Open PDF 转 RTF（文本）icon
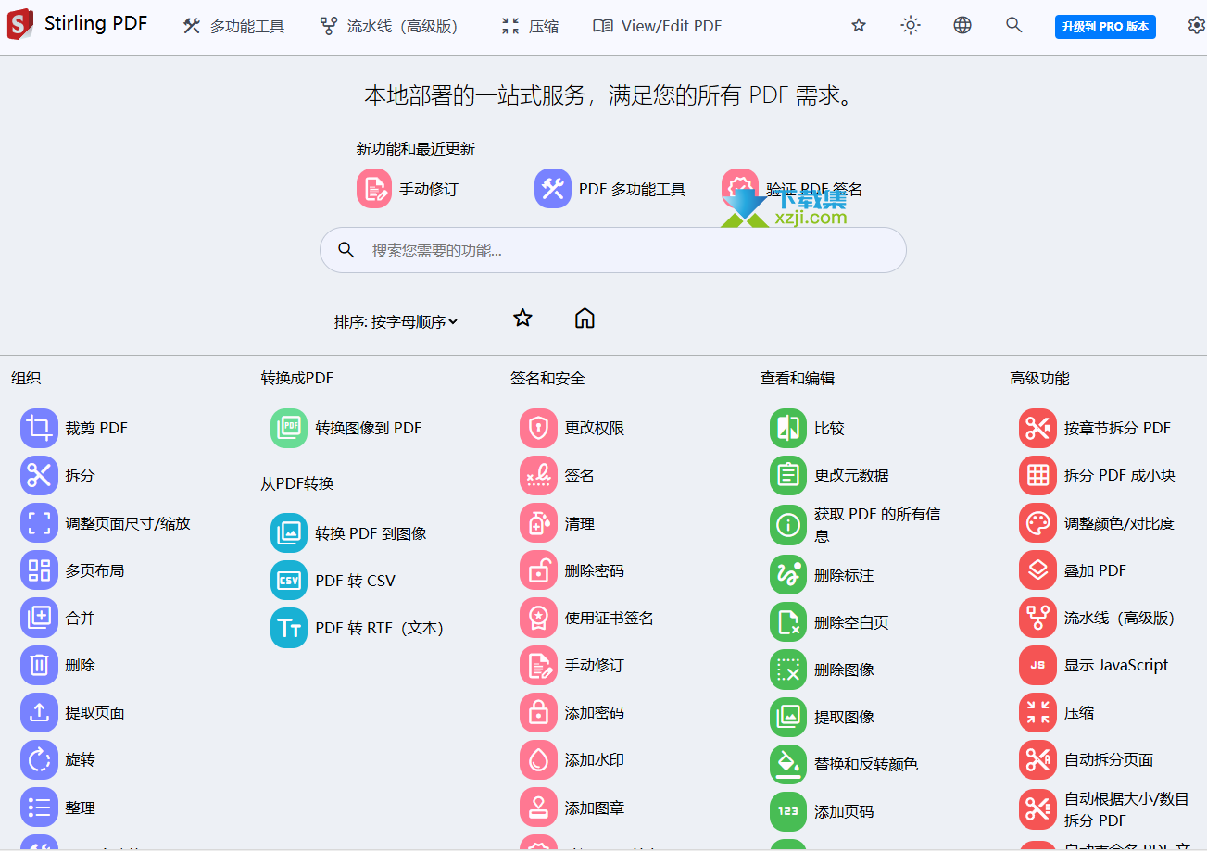1207x851 pixels. coord(289,628)
